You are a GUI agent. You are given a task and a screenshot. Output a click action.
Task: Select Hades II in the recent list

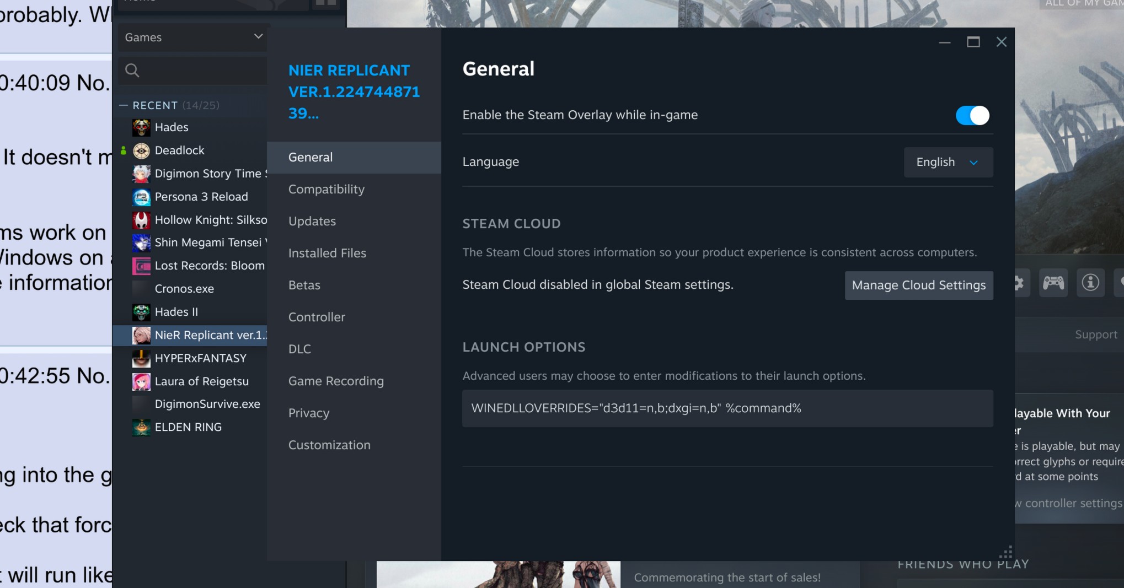coord(190,312)
